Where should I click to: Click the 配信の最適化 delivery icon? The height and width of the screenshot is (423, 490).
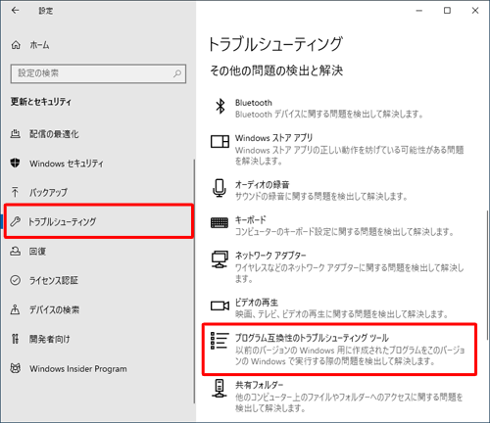(x=15, y=133)
